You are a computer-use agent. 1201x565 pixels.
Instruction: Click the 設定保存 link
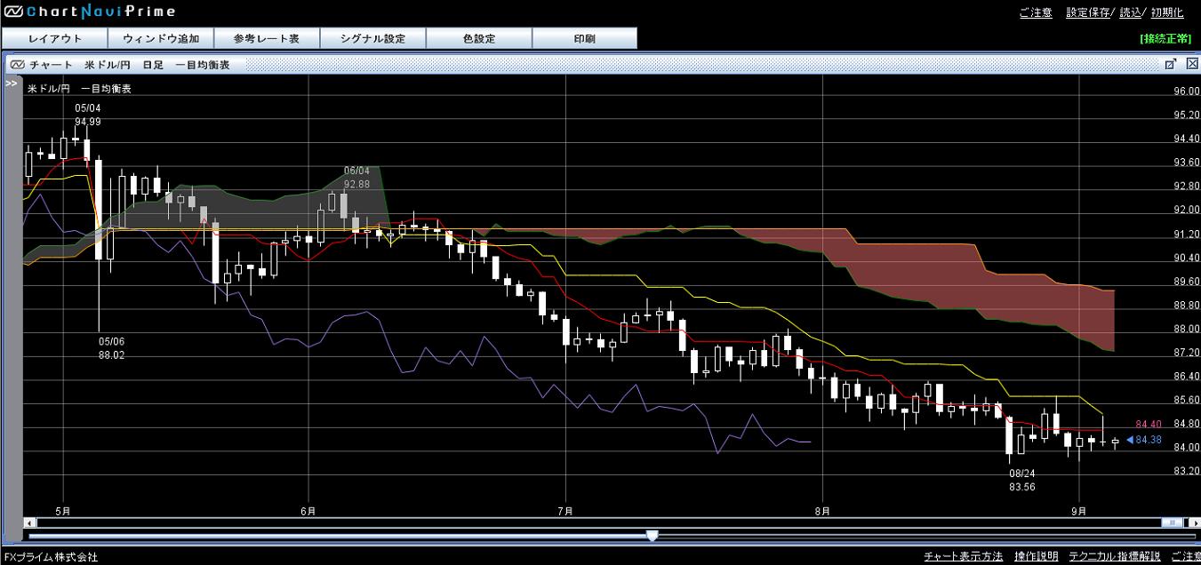[x=1088, y=12]
